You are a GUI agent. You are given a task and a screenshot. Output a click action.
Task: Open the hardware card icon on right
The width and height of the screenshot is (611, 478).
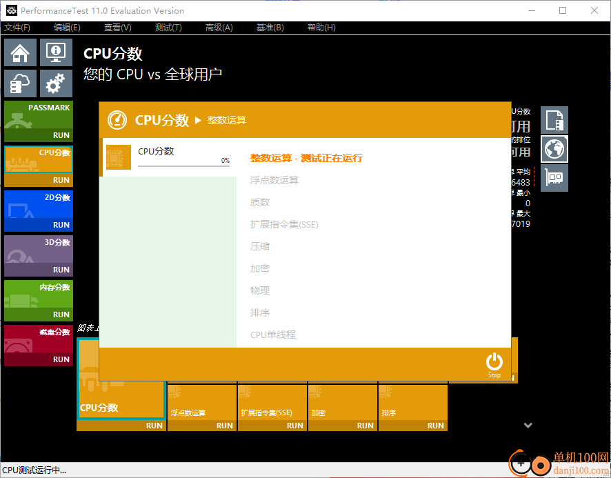click(x=554, y=178)
